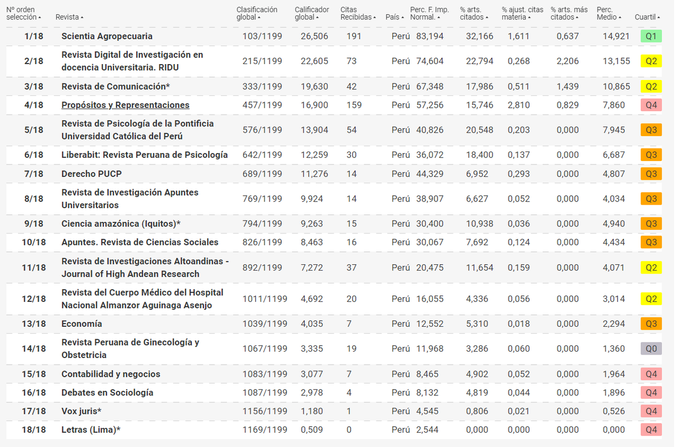Sort by Citas Recibidas column
This screenshot has width=681, height=447.
point(358,13)
